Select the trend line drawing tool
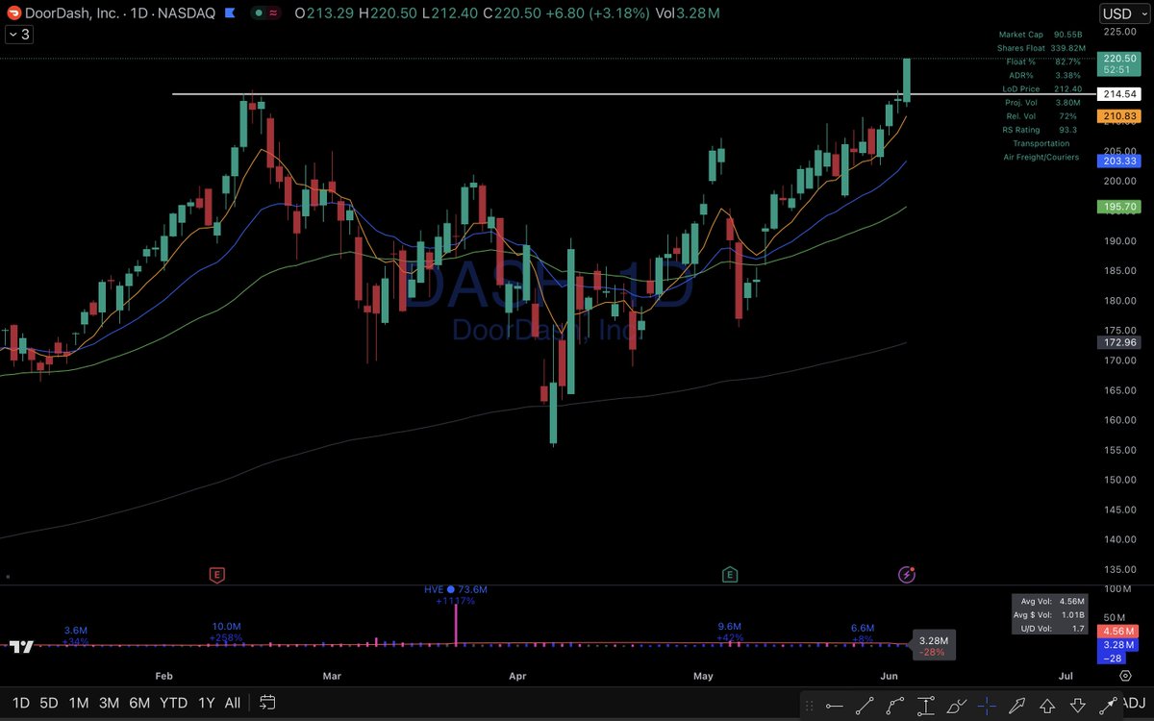Viewport: 1154px width, 721px height. [x=865, y=705]
